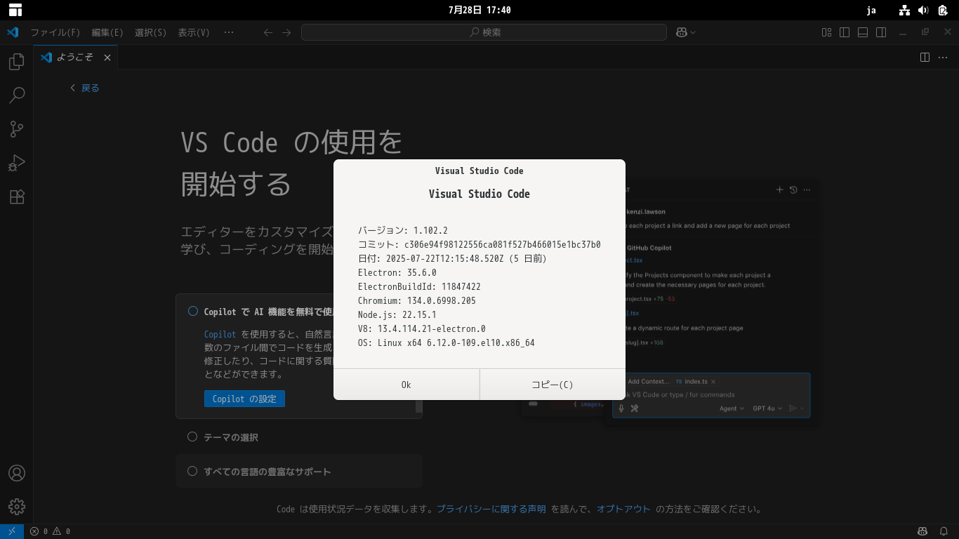Click the walkthrough steps scrollbar
The height and width of the screenshot is (539, 959).
[419, 406]
